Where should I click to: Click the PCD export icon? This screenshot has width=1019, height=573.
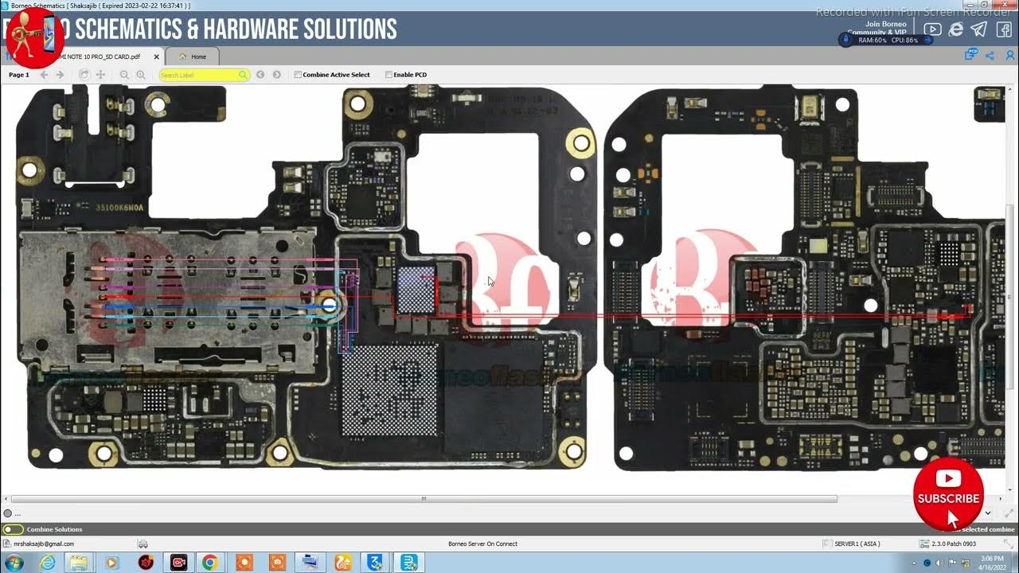point(970,55)
